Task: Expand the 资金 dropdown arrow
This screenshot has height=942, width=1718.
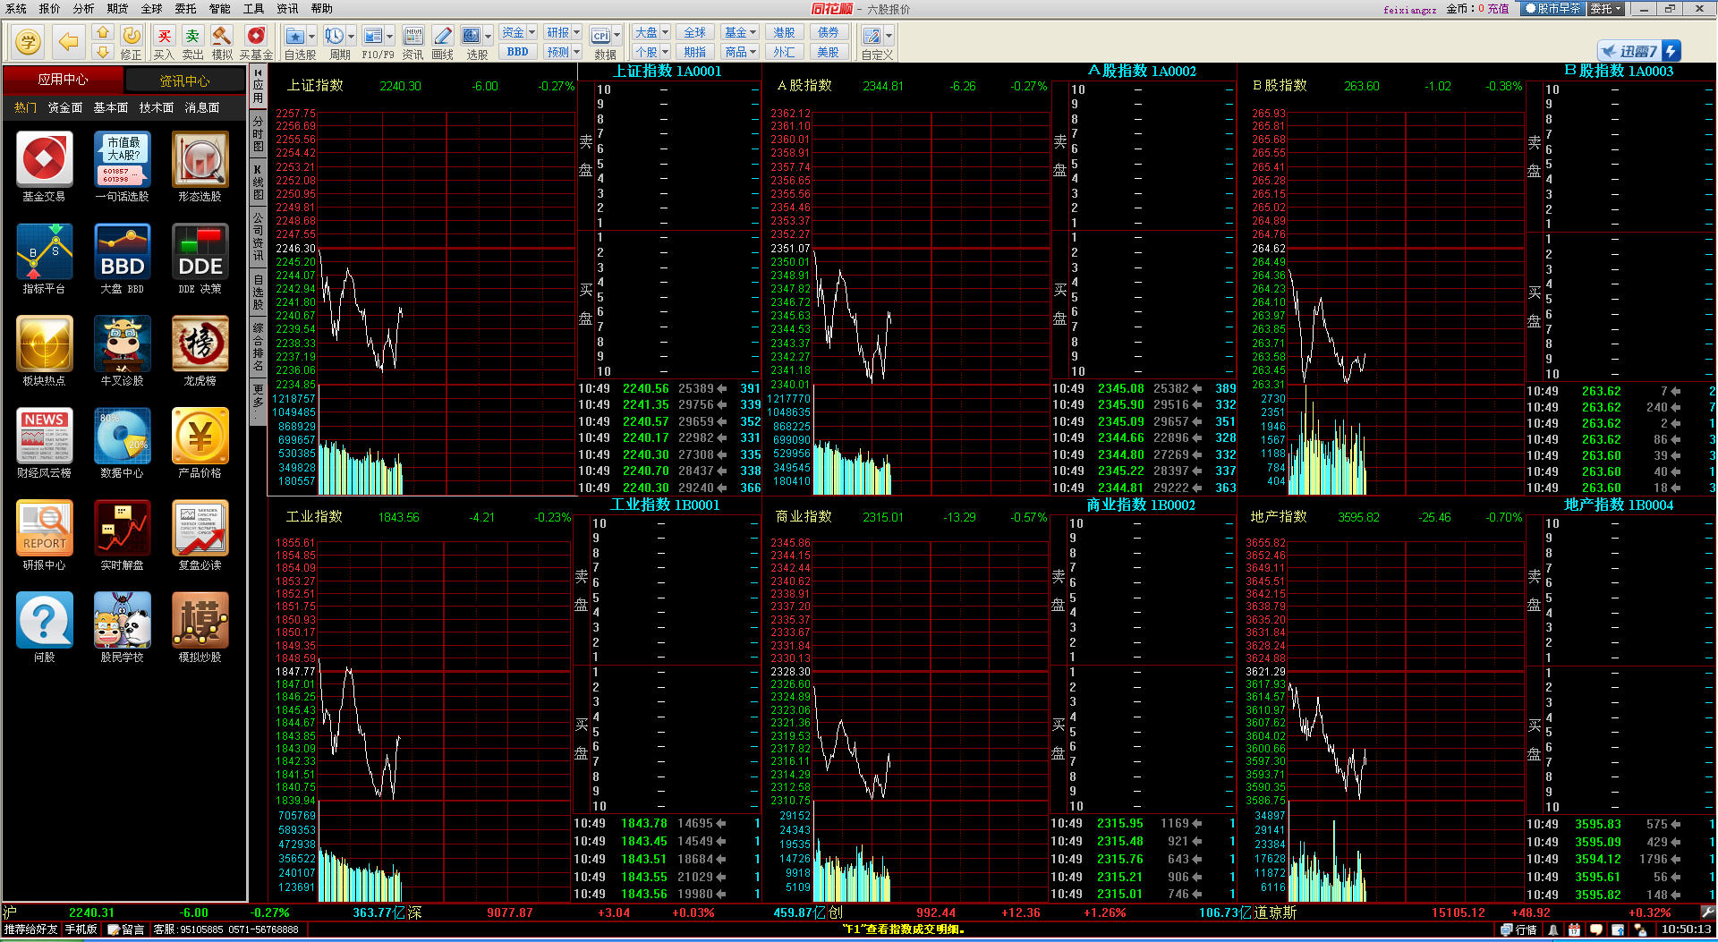Action: 532,32
